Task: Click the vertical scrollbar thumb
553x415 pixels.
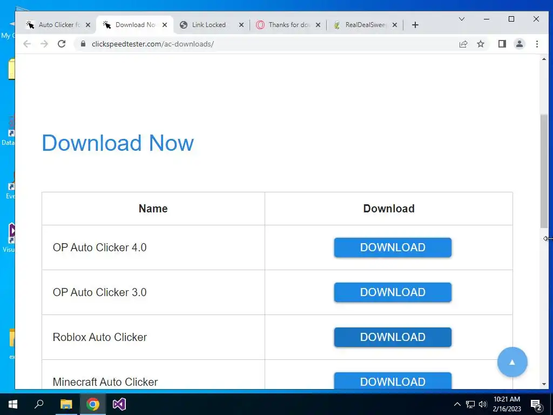Action: [x=544, y=171]
